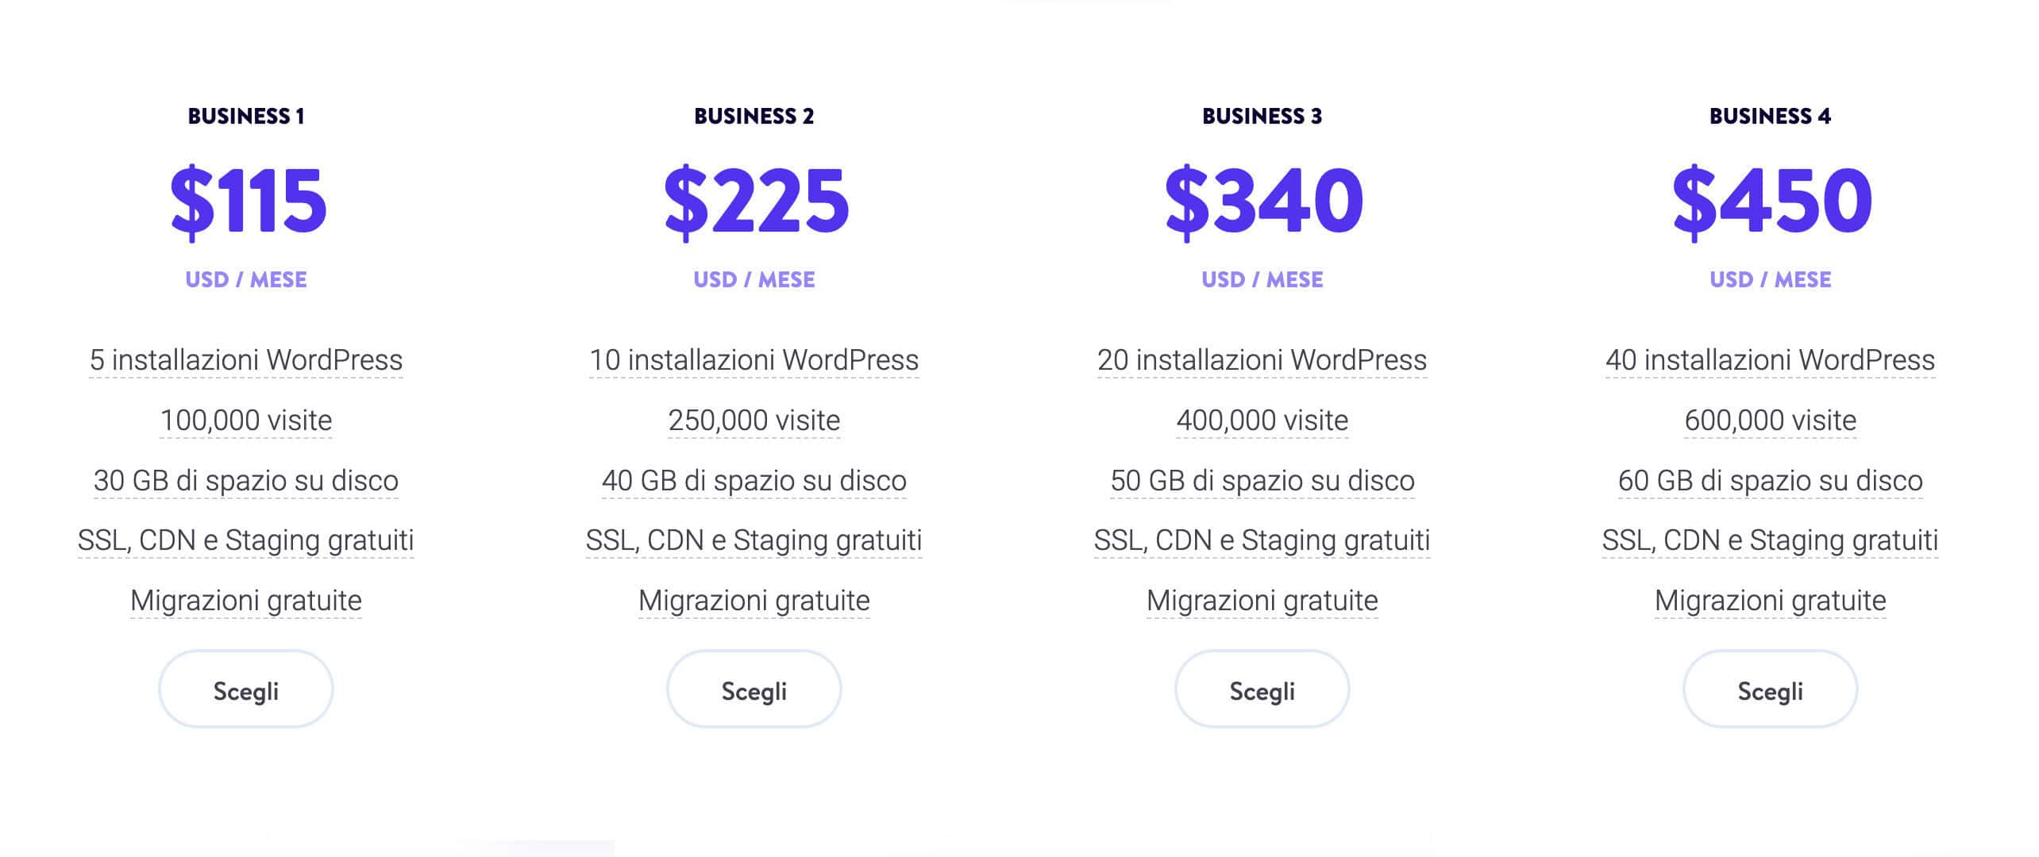Viewport: 2039px width, 857px height.
Task: Open the '40 installazioni WordPress' tooltip link
Action: coord(1769,361)
